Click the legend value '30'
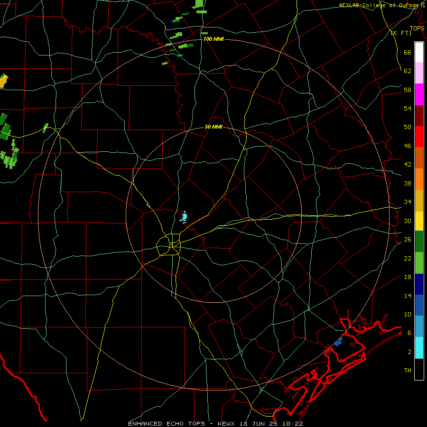This screenshot has height=427, width=427. 408,221
